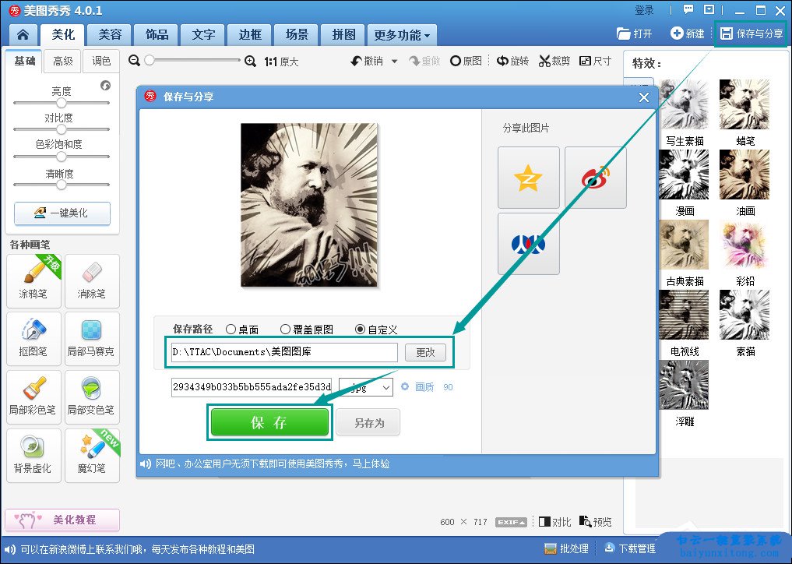The height and width of the screenshot is (564, 792).
Task: Click 更改 to change save folder
Action: [x=425, y=352]
